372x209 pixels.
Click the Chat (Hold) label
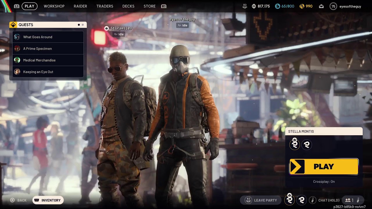[329, 200]
